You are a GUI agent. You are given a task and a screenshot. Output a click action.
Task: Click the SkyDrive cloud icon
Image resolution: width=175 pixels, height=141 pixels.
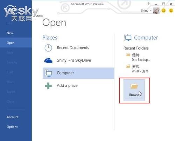(x=48, y=61)
